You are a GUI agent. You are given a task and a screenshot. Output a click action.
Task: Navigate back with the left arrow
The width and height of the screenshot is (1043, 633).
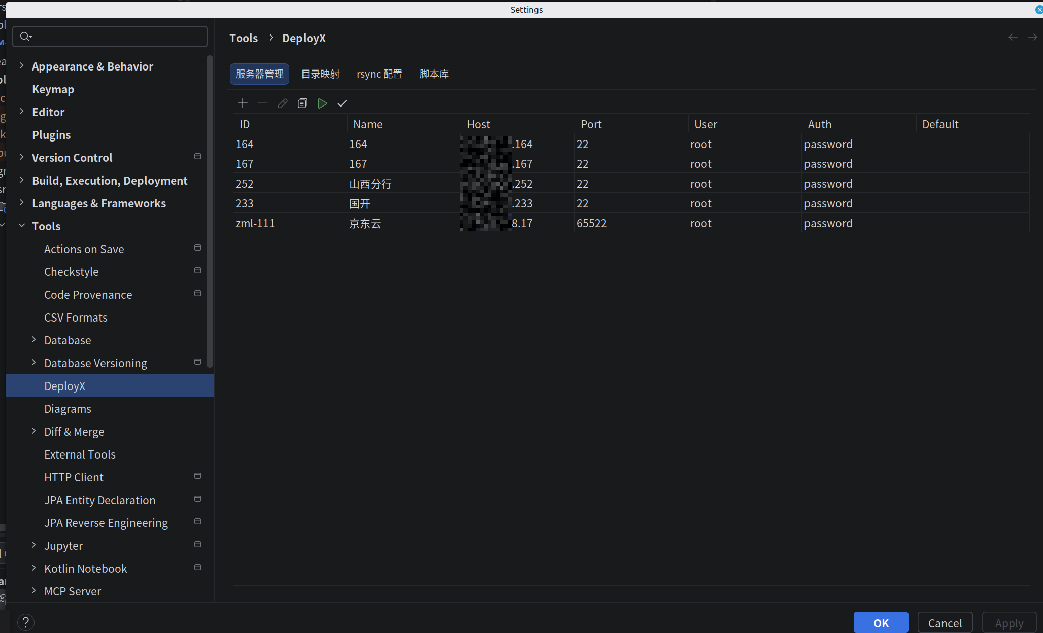tap(1013, 37)
